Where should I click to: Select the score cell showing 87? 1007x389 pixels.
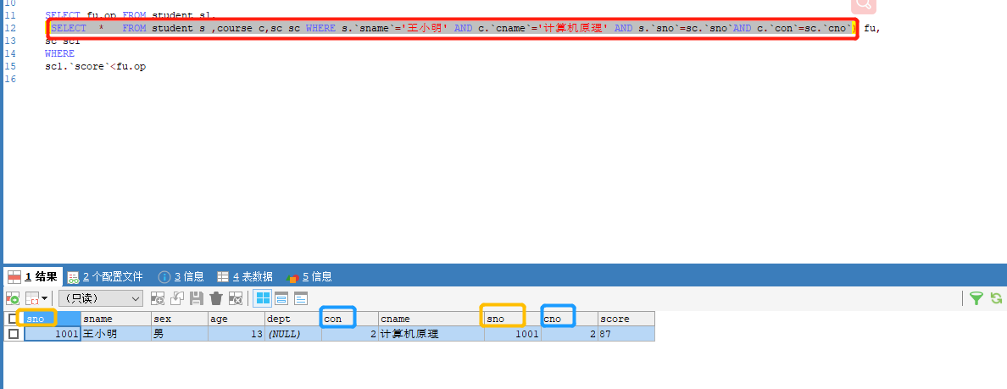(626, 334)
